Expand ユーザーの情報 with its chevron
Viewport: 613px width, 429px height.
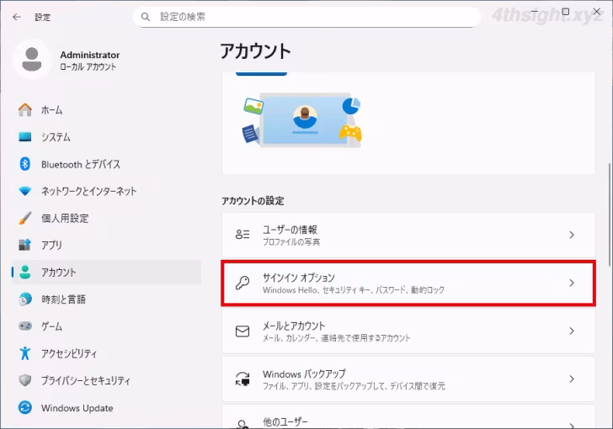572,235
